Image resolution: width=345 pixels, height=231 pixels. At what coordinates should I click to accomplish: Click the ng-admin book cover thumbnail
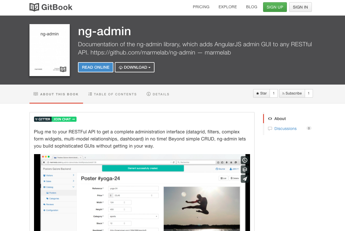point(50,50)
